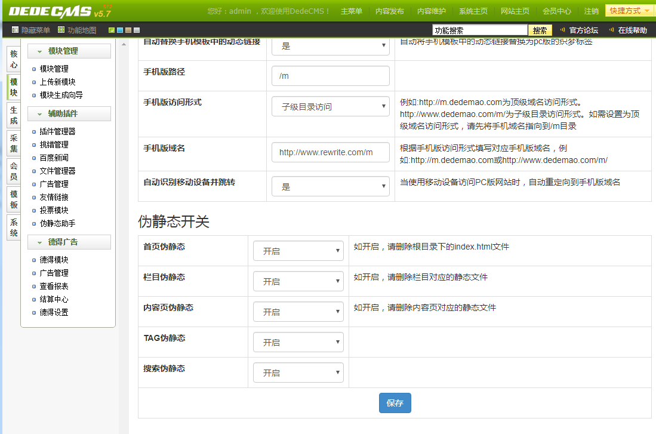
Task: Open 插件管理器 in sidebar
Action: coord(57,131)
